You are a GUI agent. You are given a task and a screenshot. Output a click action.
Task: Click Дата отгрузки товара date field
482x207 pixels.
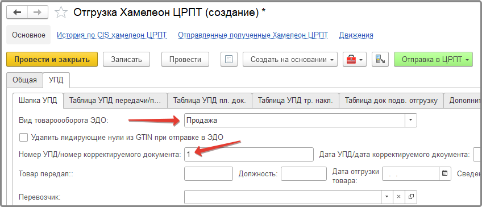tap(410, 174)
